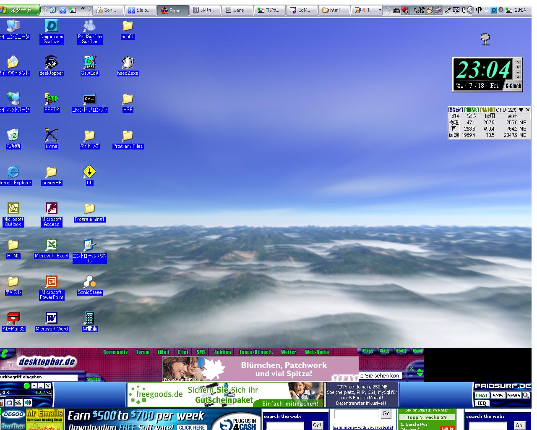537x430 pixels.
Task: Click the speaker icon in surfbar panel
Action: point(28,402)
